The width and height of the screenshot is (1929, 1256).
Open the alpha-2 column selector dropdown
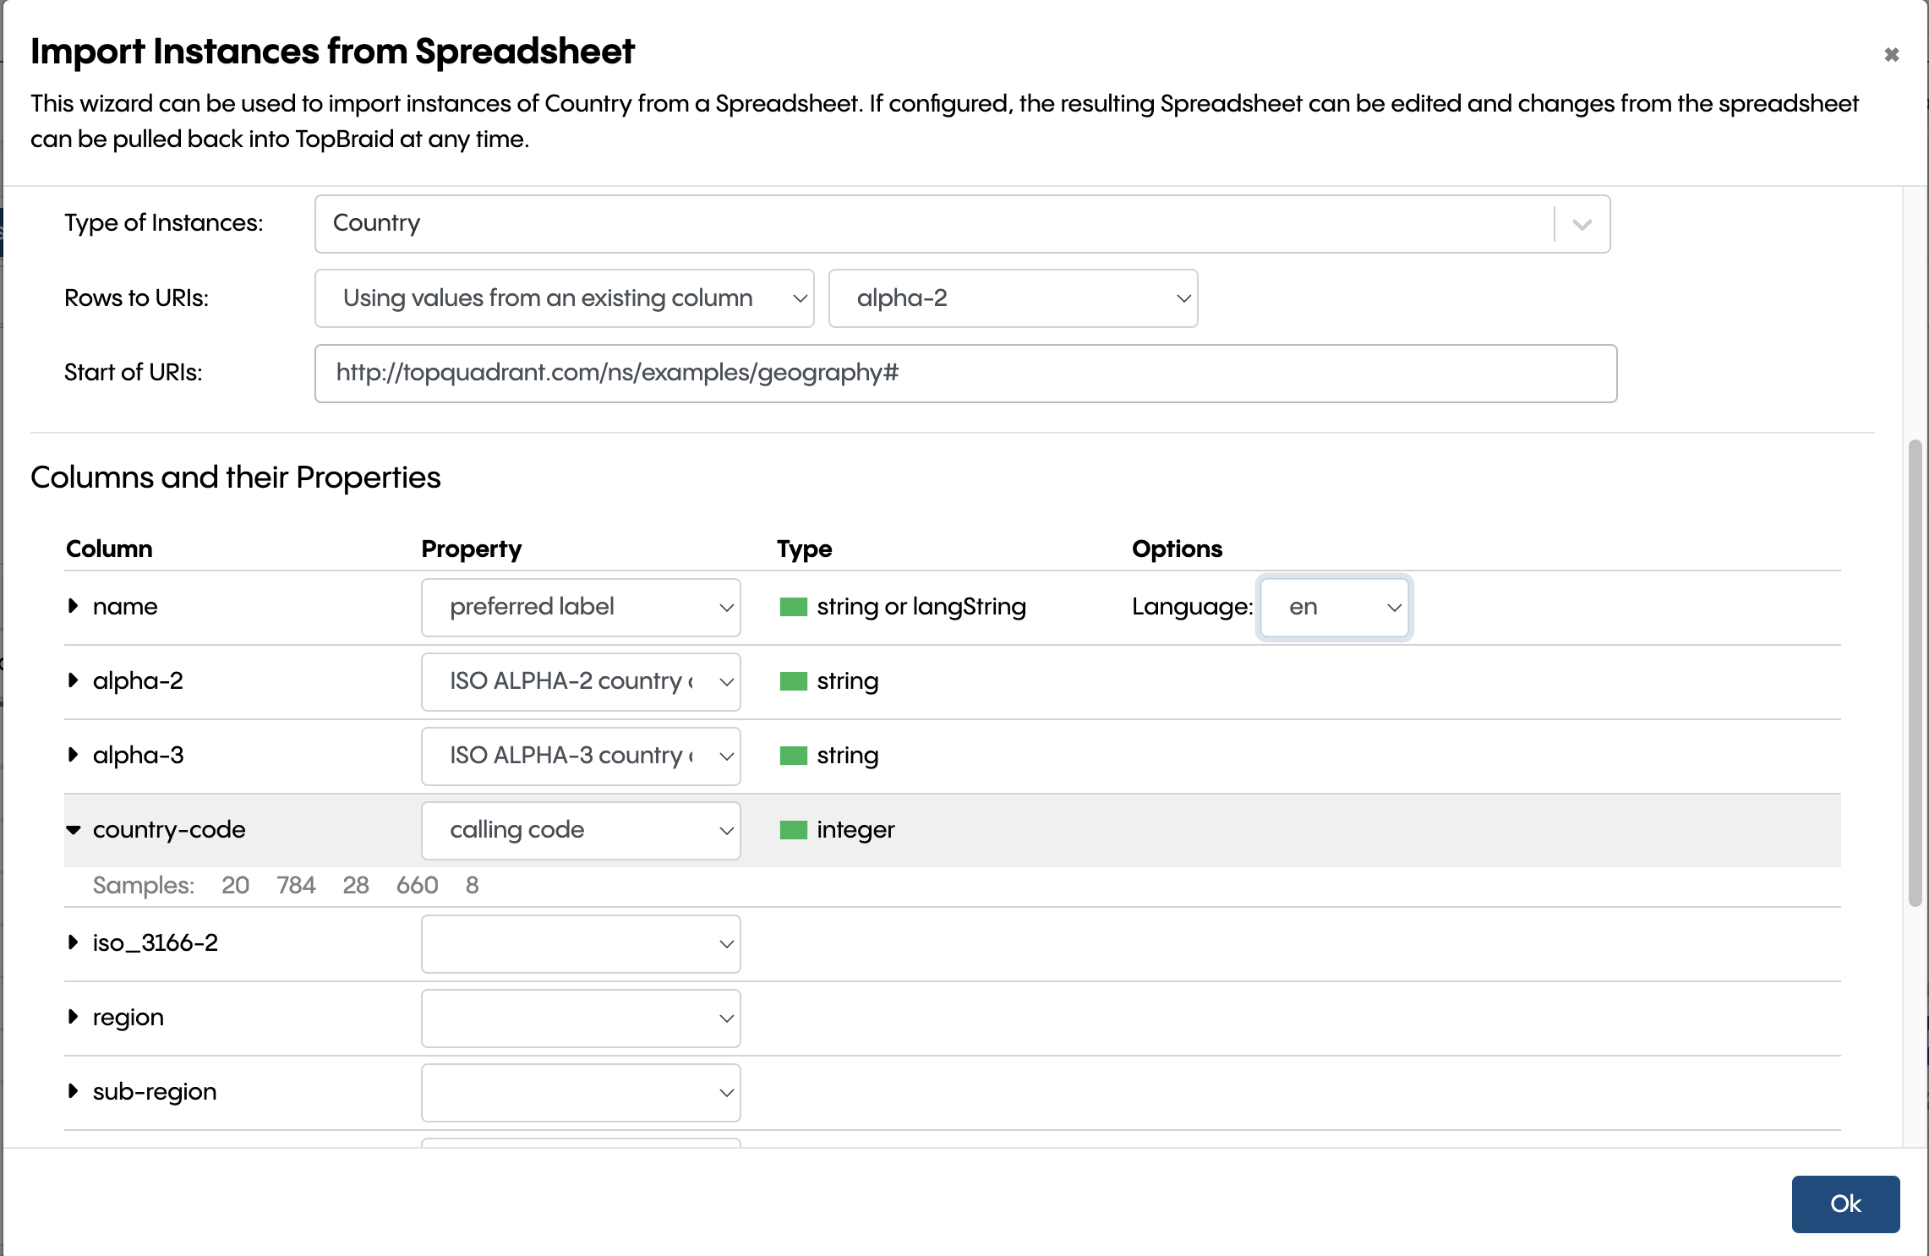coord(1181,298)
